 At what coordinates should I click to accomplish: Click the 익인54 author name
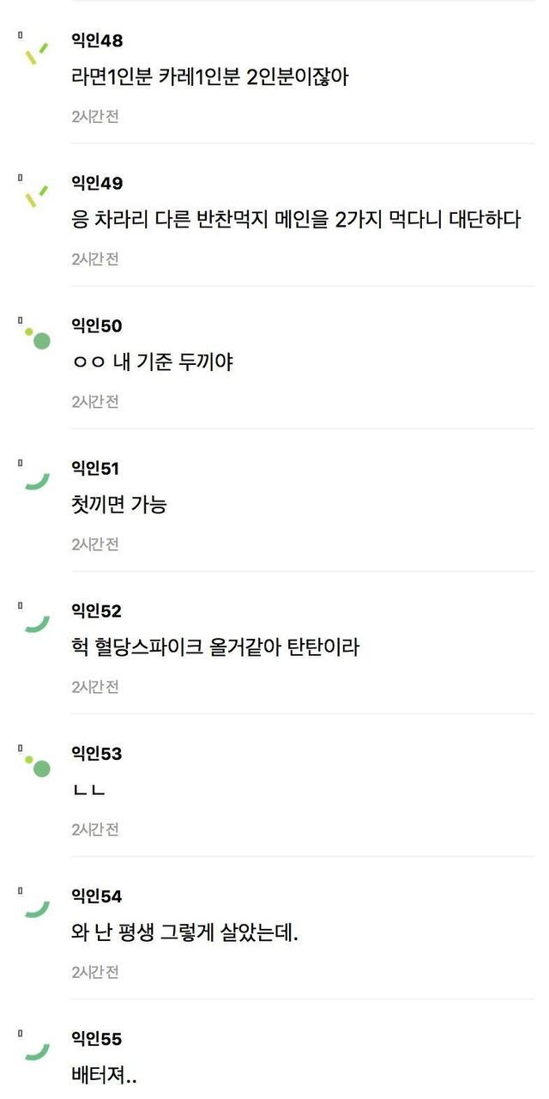97,896
